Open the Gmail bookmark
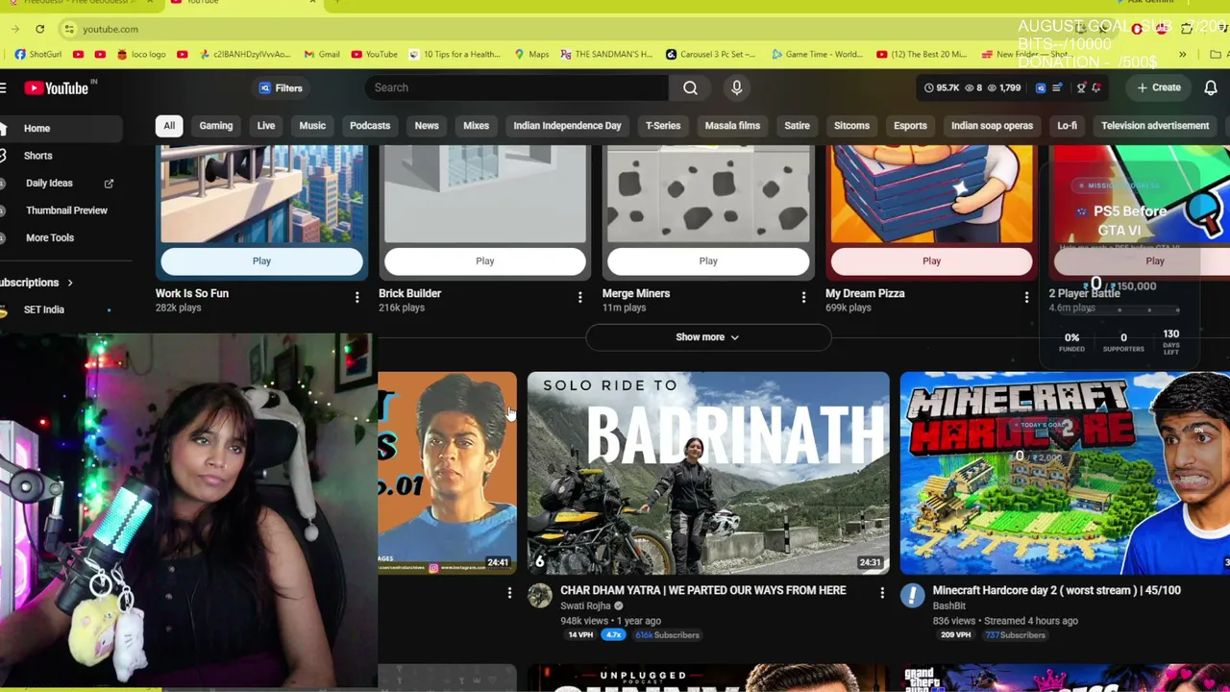 tap(322, 55)
